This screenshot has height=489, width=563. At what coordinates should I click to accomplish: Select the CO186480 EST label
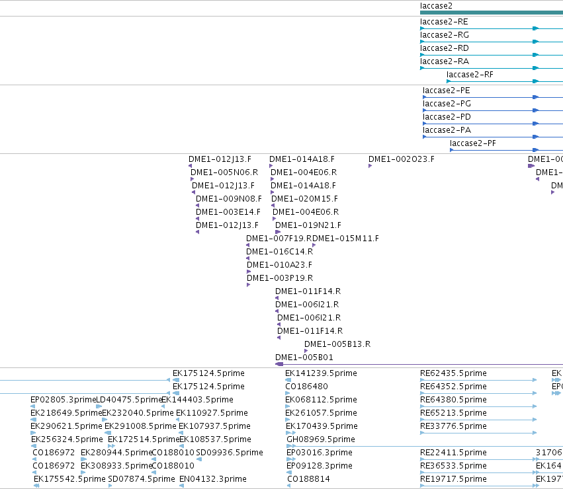(306, 387)
